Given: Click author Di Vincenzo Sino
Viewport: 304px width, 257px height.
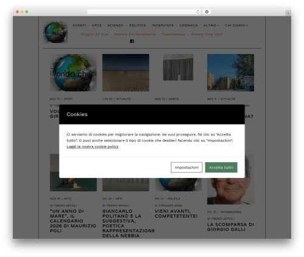Looking at the screenshot, I should click(x=168, y=205).
